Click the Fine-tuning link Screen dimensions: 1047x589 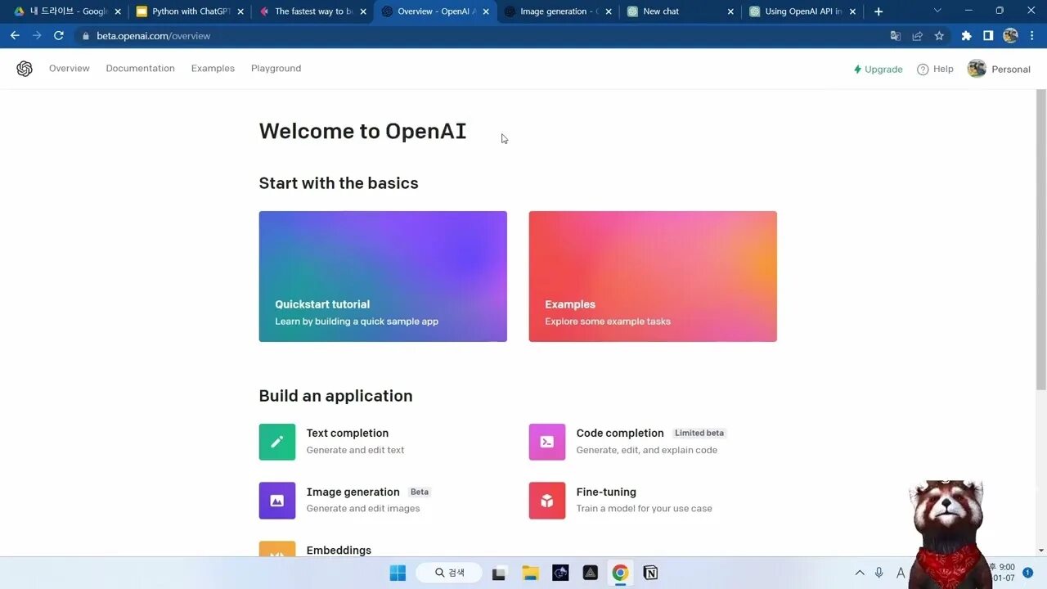606,492
